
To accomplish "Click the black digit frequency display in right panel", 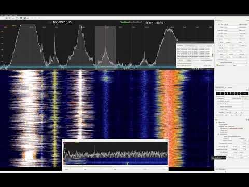I will coord(232,94).
